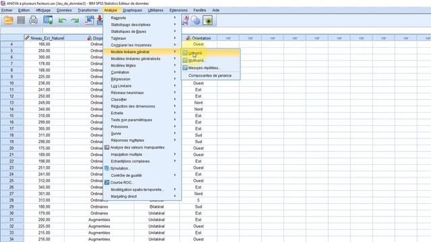Expand Modèles linéaires généralisés submenu arrow
This screenshot has height=242, width=431.
175,58
